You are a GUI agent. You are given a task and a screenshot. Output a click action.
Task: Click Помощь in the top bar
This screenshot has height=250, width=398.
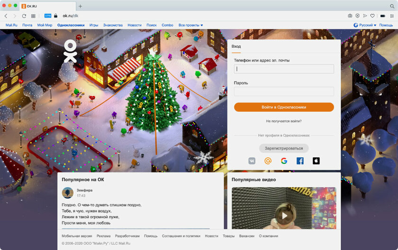point(386,25)
